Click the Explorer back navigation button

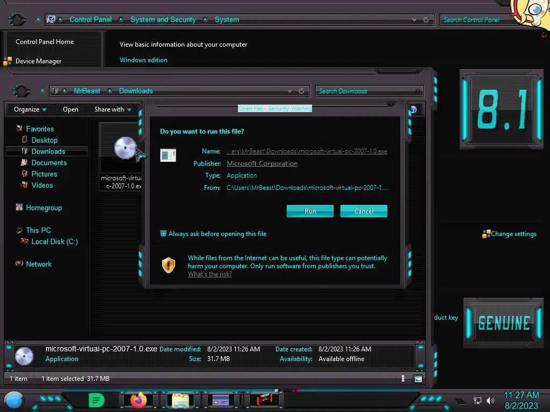point(21,91)
